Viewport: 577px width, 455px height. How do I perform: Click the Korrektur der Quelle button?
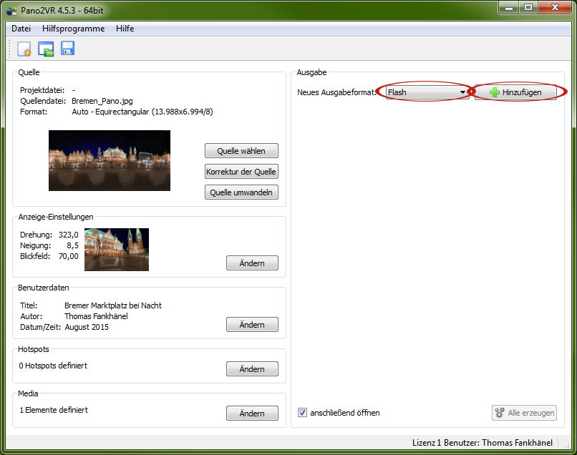241,172
